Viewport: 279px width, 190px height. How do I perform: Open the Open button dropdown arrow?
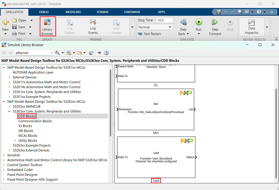click(32, 20)
